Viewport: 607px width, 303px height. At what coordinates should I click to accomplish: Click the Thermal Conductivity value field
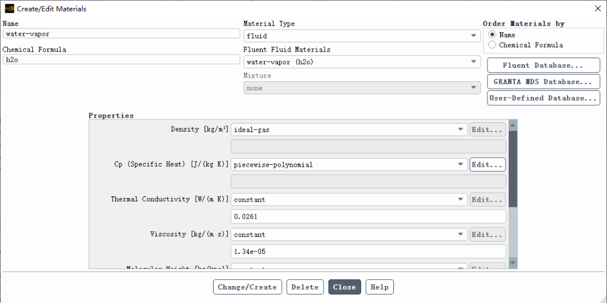click(368, 216)
